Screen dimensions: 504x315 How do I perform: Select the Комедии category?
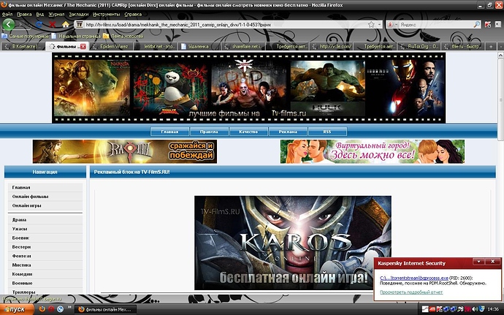(45, 274)
